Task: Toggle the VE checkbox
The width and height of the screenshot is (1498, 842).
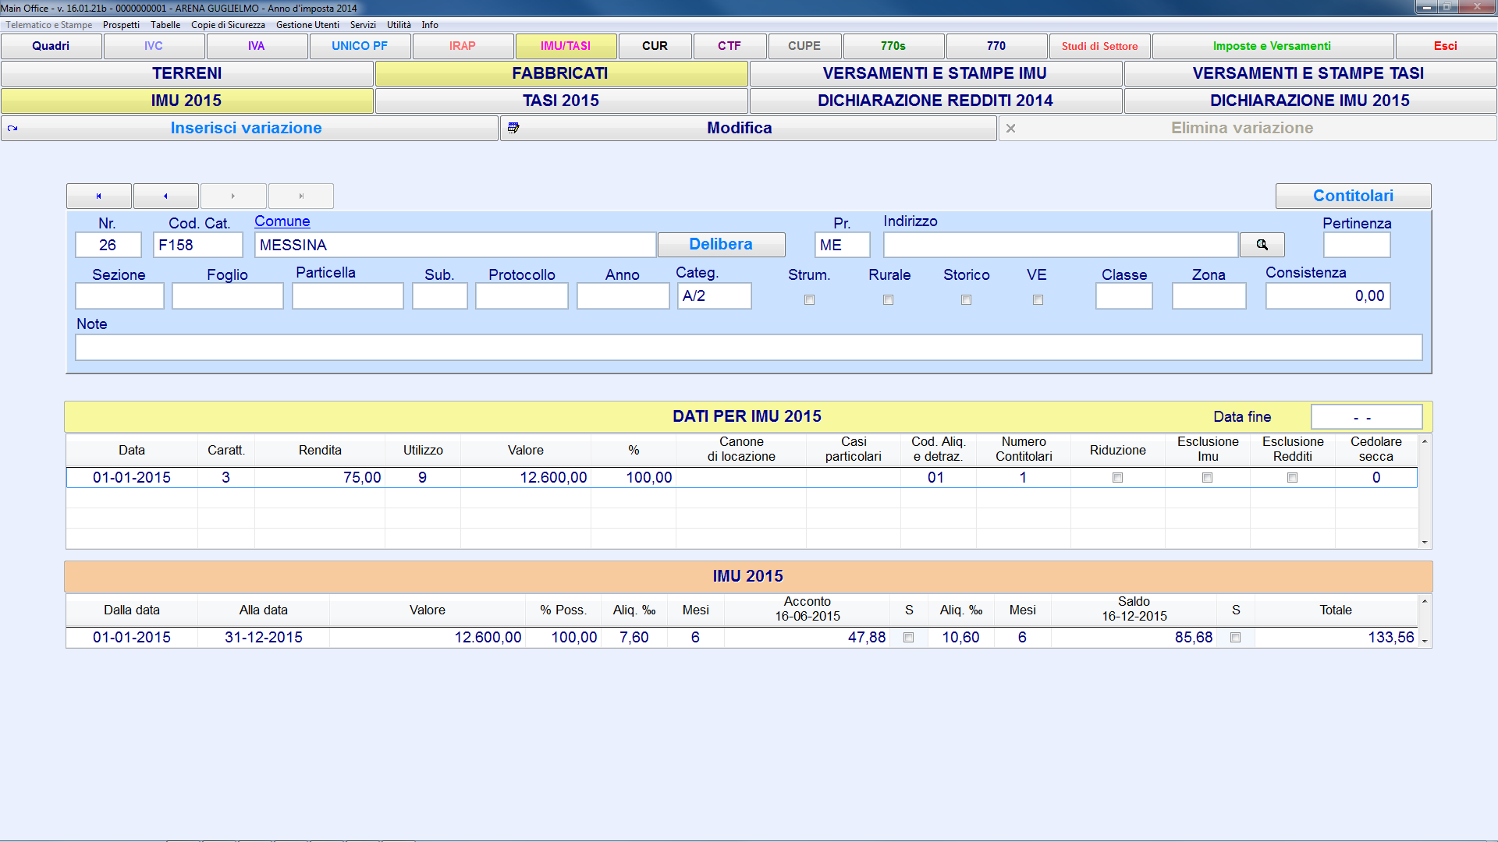Action: (x=1038, y=299)
